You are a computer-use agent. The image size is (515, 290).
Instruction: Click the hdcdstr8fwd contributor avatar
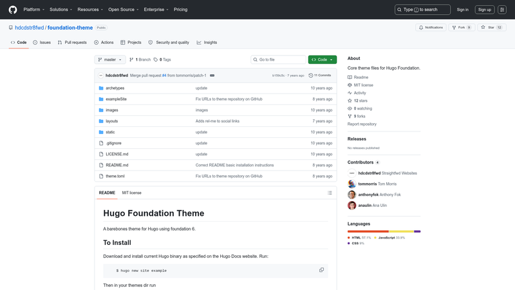[x=351, y=173]
